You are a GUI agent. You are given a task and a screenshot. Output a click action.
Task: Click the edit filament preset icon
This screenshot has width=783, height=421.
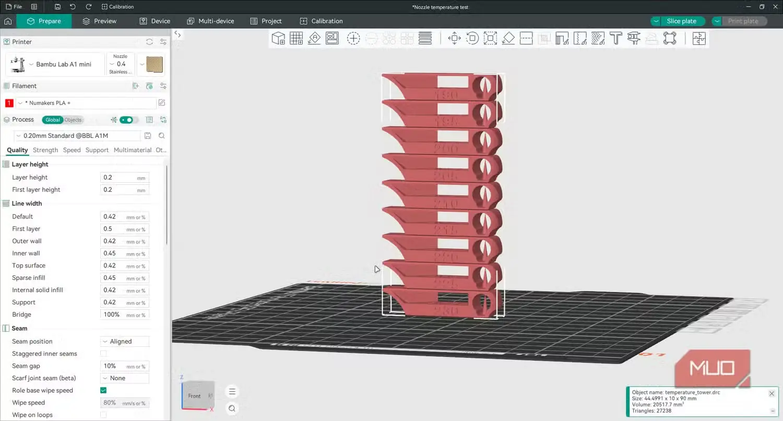[x=162, y=103]
